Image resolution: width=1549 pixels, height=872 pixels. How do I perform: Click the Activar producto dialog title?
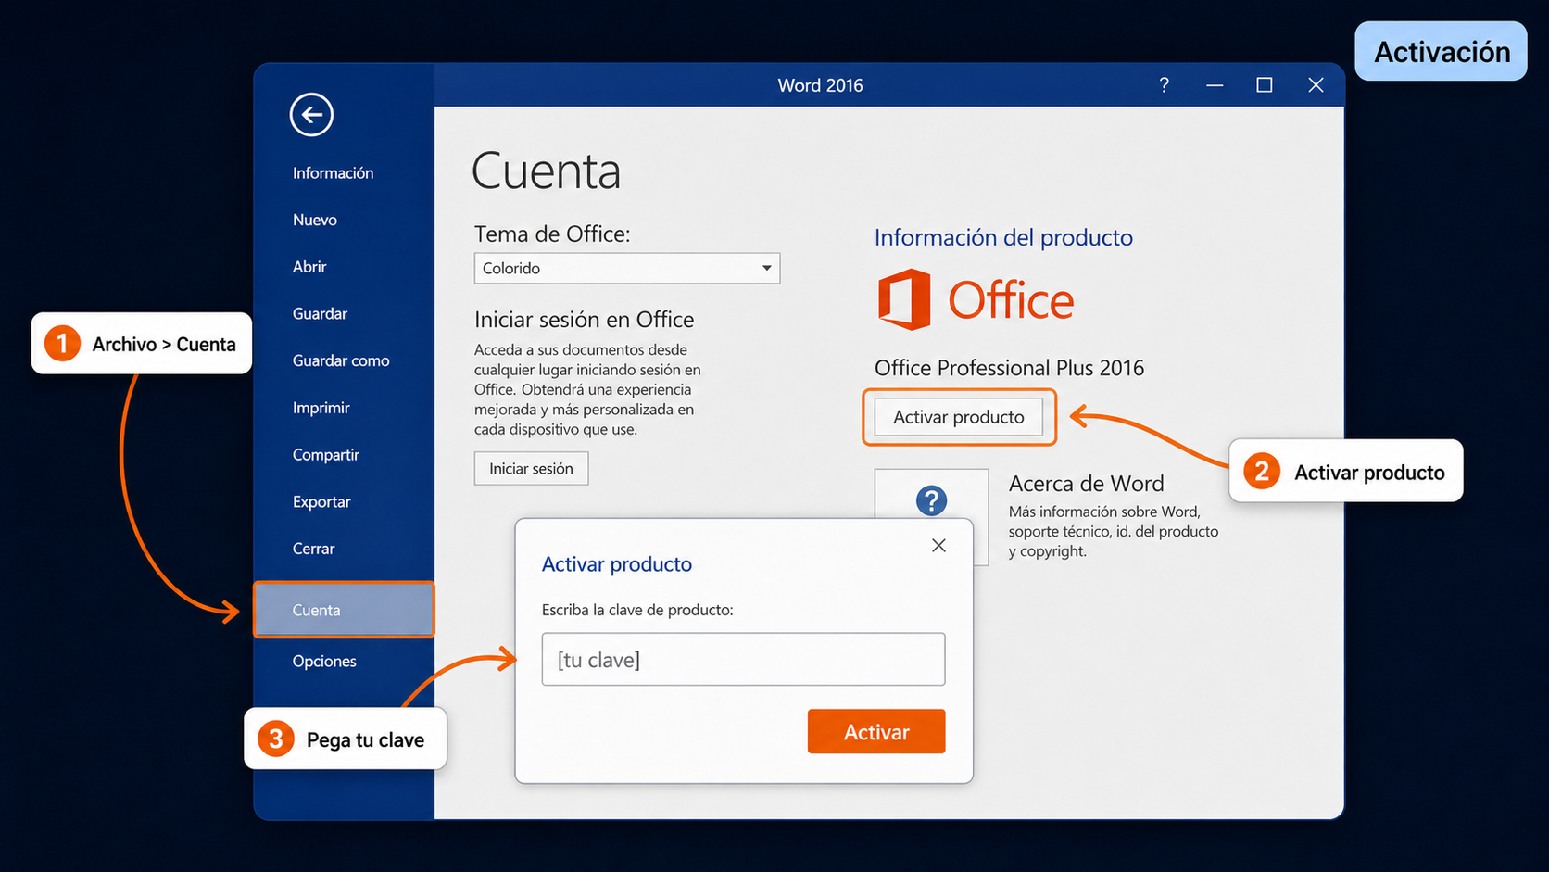click(x=616, y=564)
